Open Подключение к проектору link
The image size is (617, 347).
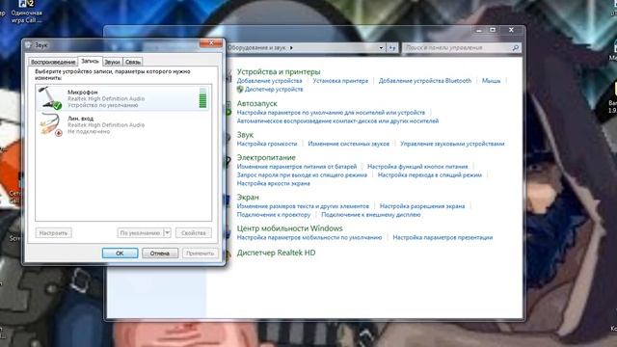point(274,215)
